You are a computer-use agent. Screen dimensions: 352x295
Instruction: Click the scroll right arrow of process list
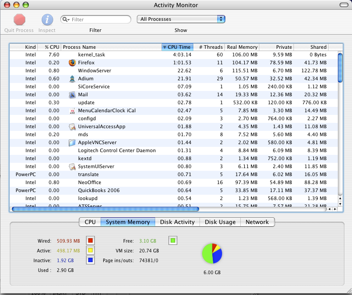pos(335,209)
